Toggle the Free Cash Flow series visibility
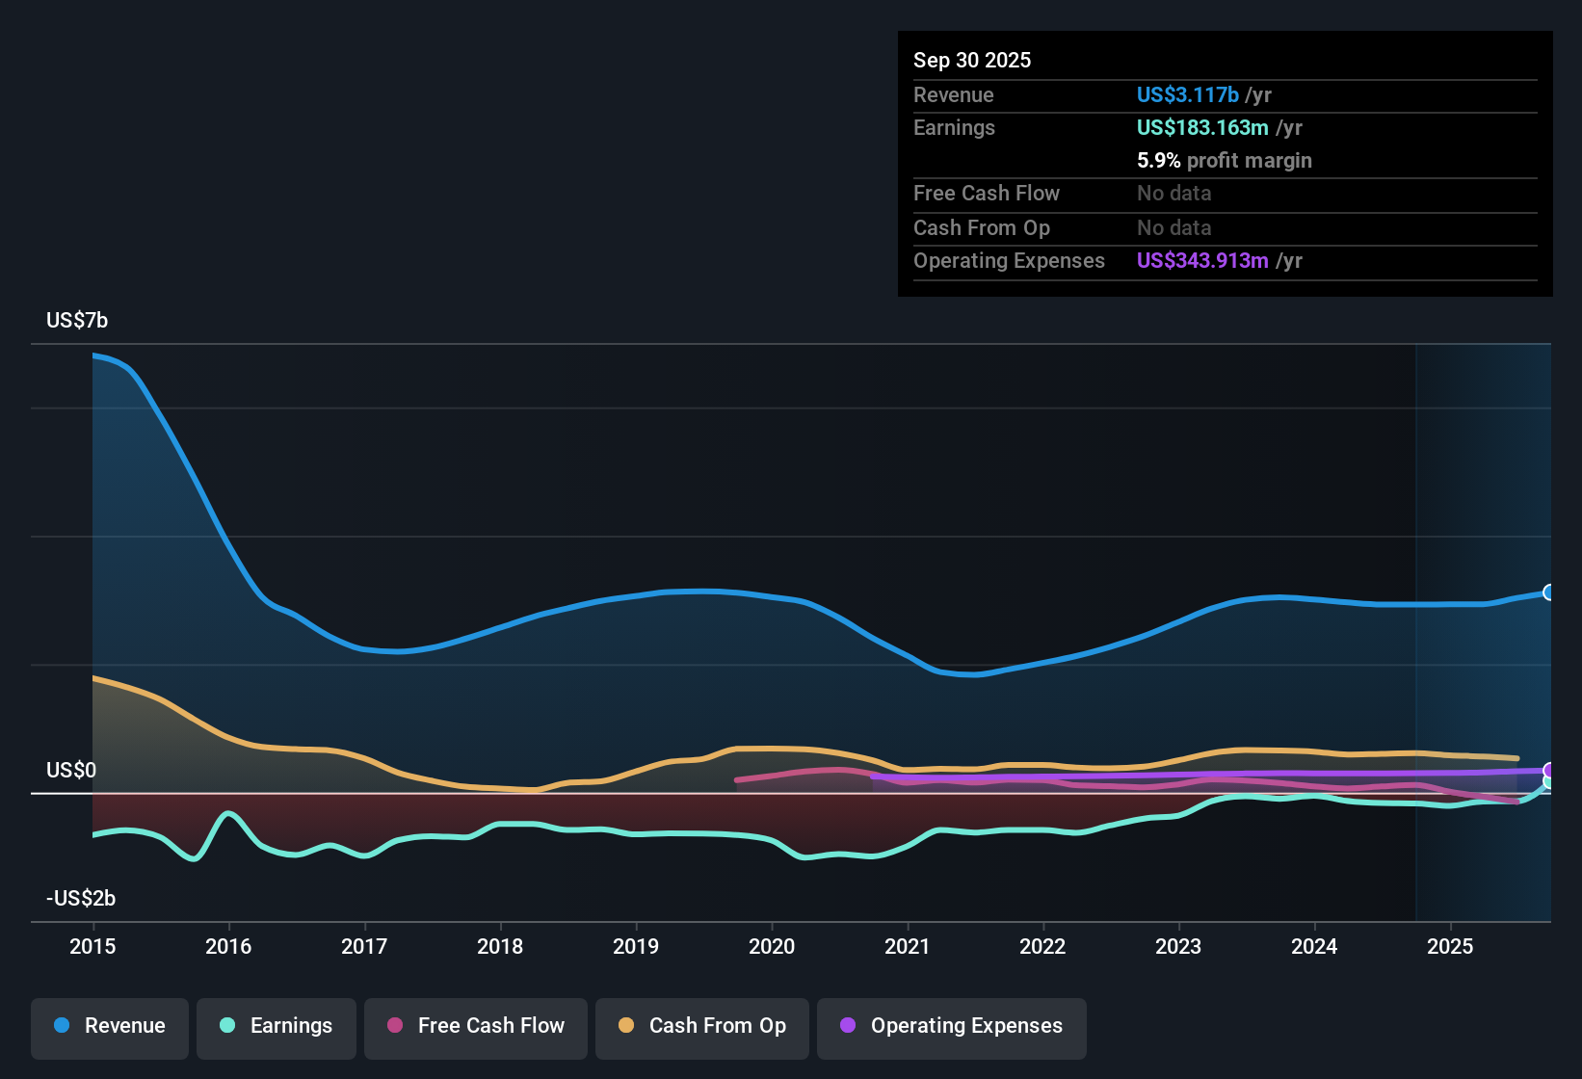The height and width of the screenshot is (1079, 1582). tap(475, 1027)
